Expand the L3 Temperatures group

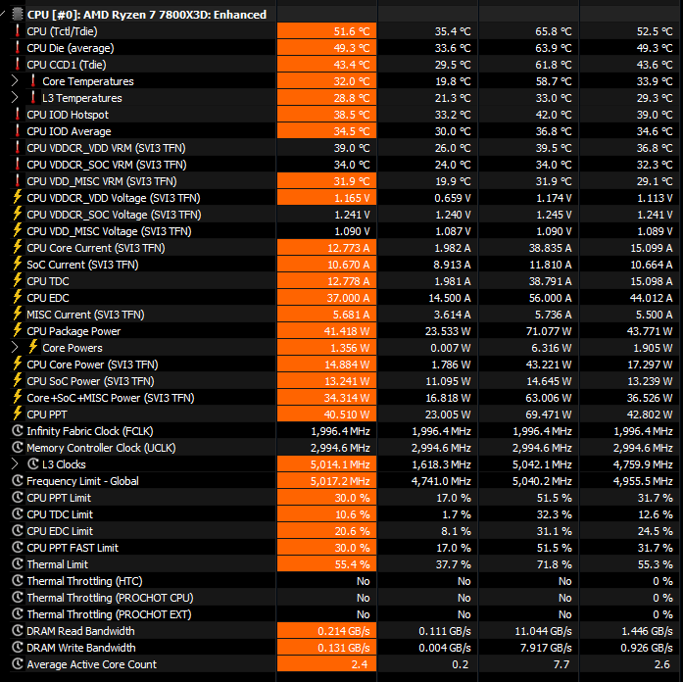pyautogui.click(x=15, y=98)
